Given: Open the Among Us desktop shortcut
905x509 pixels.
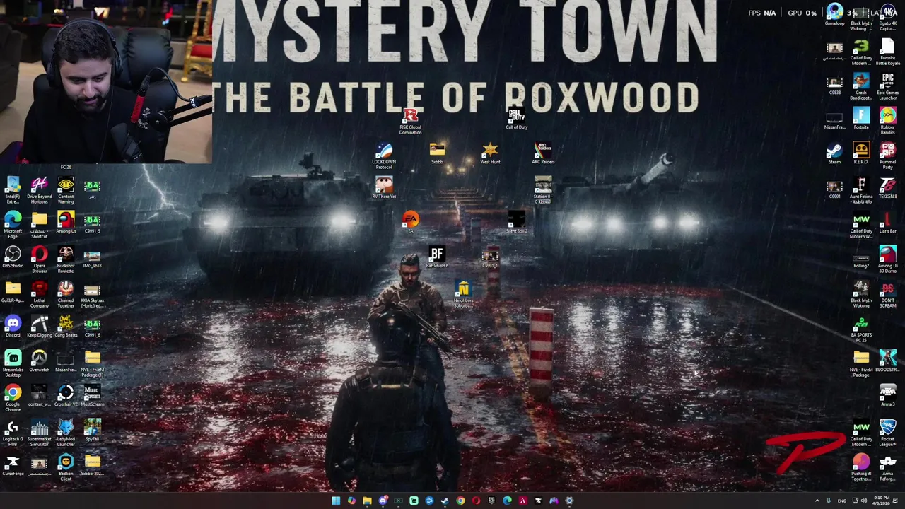Looking at the screenshot, I should pyautogui.click(x=66, y=222).
